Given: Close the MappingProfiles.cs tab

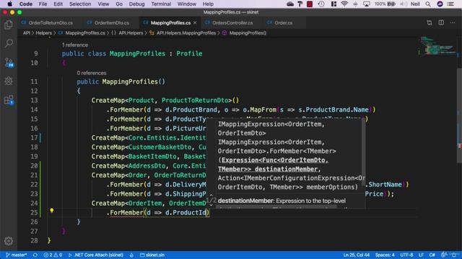Looking at the screenshot, I should 195,22.
